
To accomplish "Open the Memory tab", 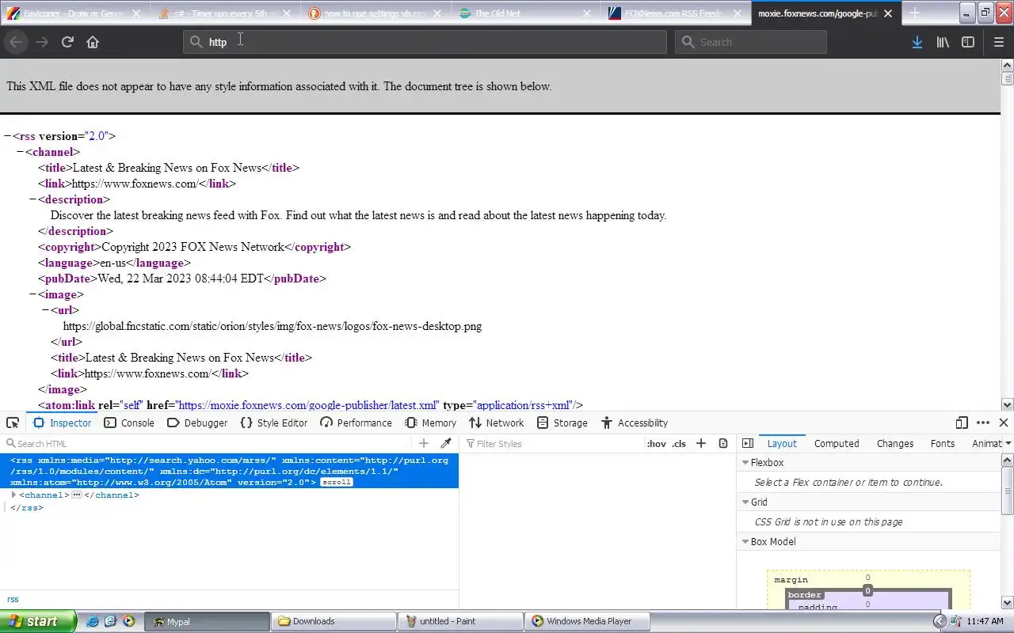I will click(431, 423).
